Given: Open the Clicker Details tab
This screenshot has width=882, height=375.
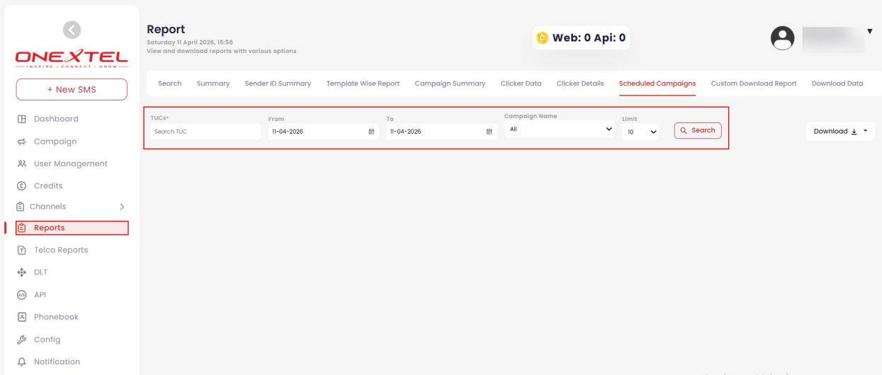Looking at the screenshot, I should 580,83.
